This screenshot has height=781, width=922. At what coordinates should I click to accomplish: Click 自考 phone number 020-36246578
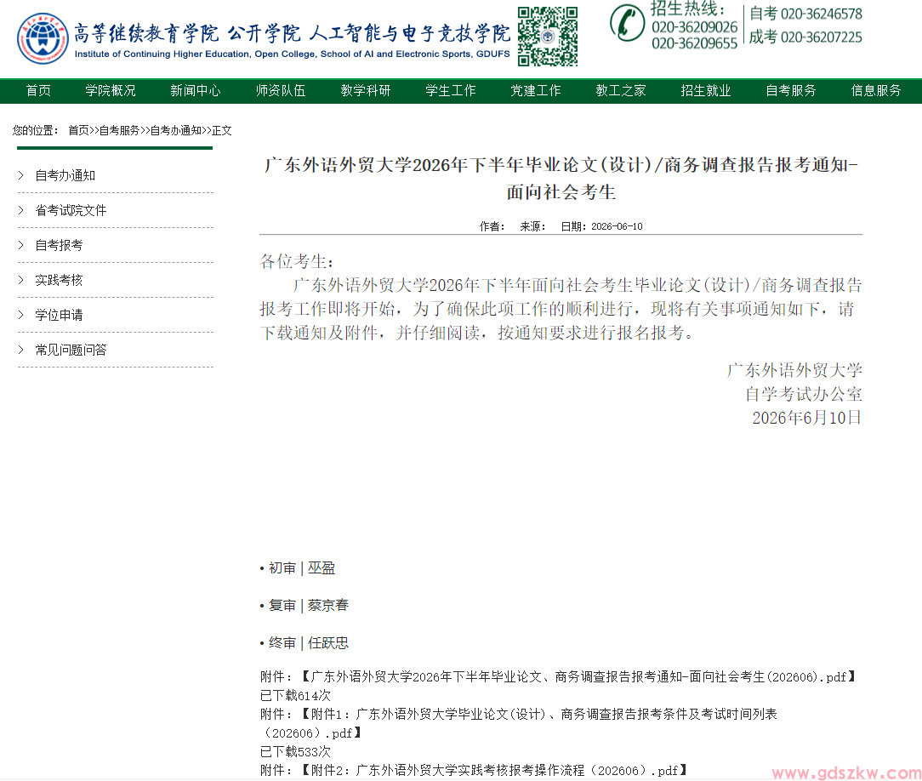[x=821, y=14]
